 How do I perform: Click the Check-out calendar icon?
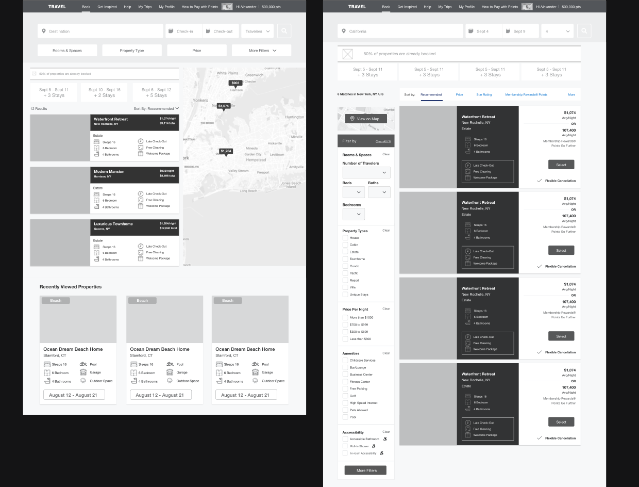(208, 31)
